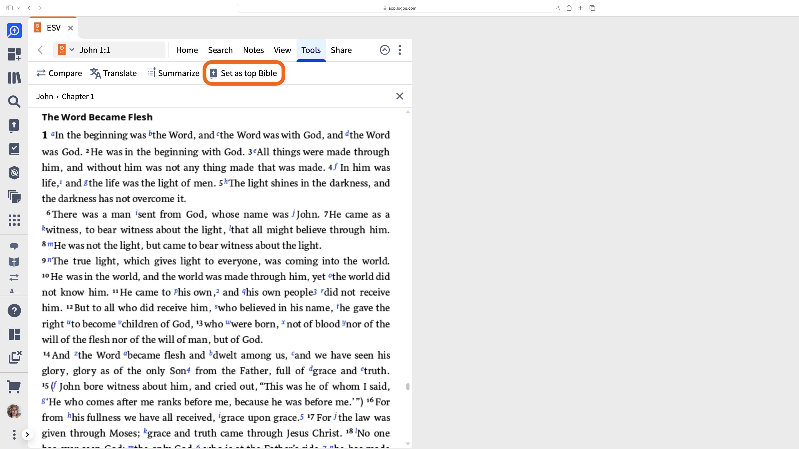799x449 pixels.
Task: Open the Help question mark icon
Action: tap(14, 311)
